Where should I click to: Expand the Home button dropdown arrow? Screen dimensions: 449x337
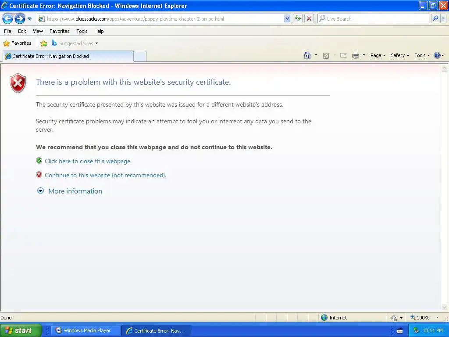click(316, 55)
